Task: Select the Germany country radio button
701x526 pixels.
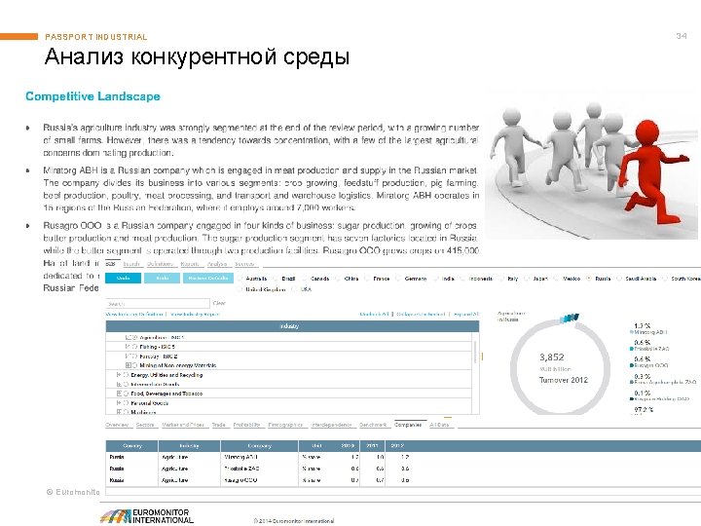Action: click(398, 279)
